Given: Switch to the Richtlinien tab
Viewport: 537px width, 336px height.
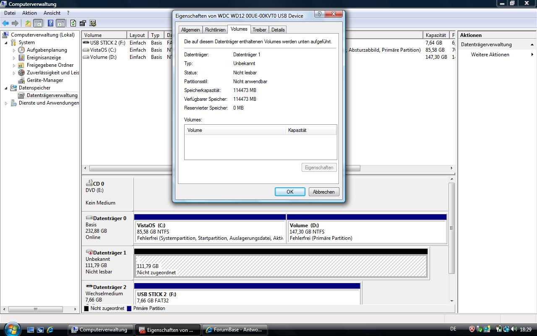Looking at the screenshot, I should (215, 30).
